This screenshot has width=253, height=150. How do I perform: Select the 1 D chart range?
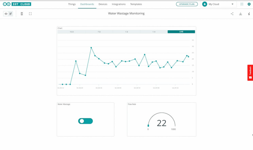(127, 32)
